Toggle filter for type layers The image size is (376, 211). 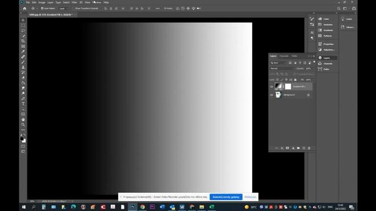point(300,63)
